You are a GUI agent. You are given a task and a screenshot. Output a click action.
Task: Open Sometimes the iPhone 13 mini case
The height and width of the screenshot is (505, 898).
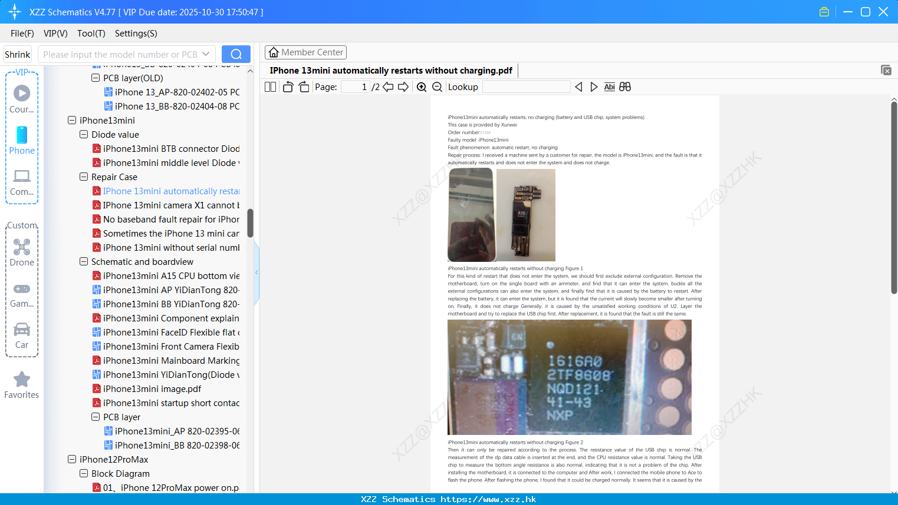click(x=166, y=233)
